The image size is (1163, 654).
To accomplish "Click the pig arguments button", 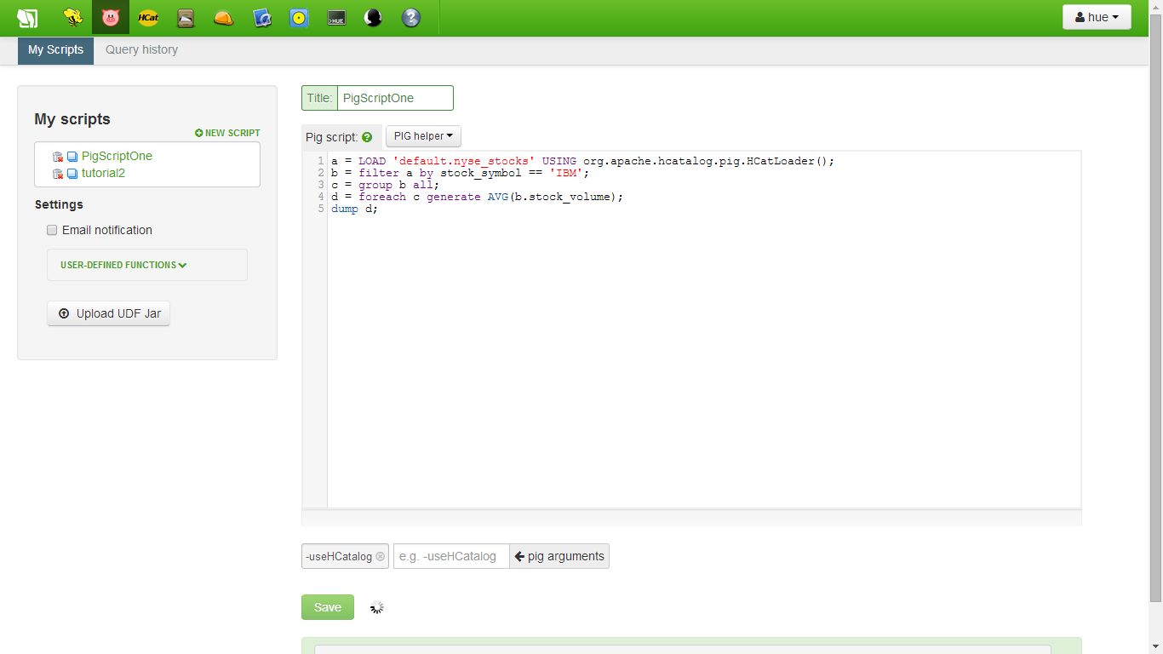I will [x=559, y=556].
